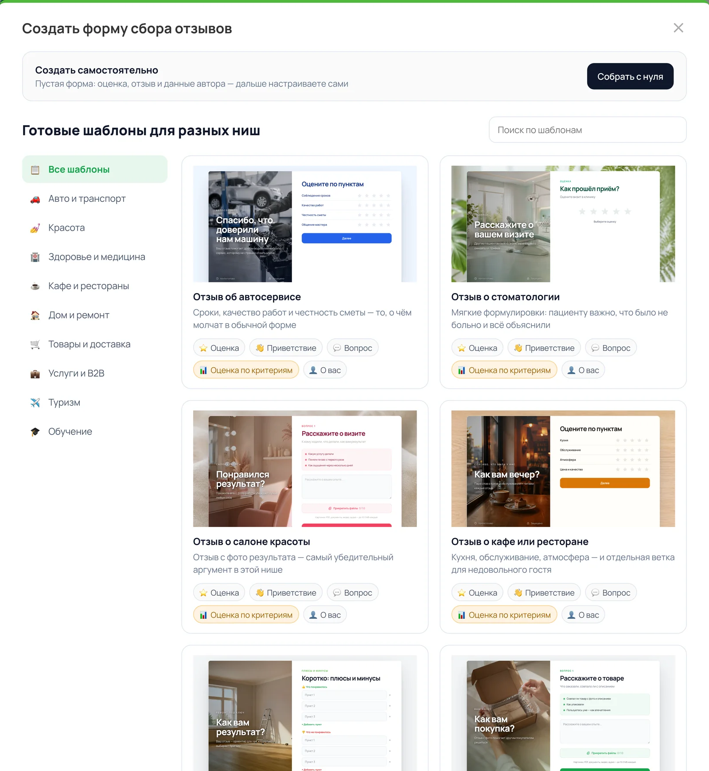Image resolution: width=709 pixels, height=771 pixels.
Task: Click the Приветствие tag on Отзыв об автосервисе
Action: (x=286, y=348)
